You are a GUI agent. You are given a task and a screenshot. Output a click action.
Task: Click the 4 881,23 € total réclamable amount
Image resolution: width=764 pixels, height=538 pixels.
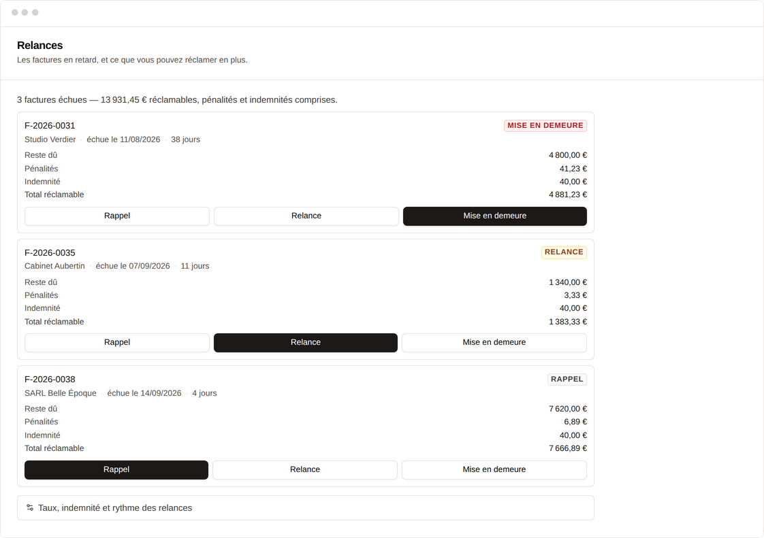click(568, 195)
